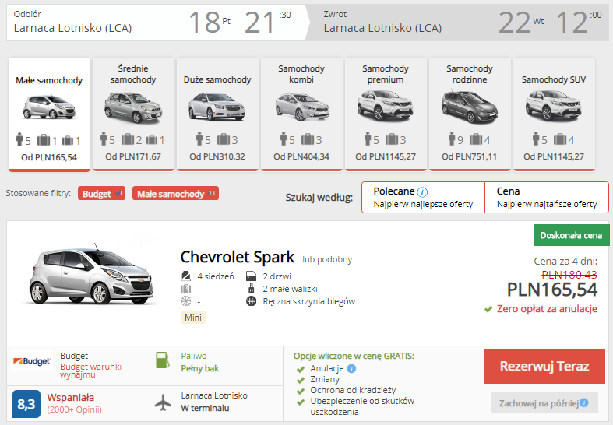Click the Rezerwuj Teraz button
The width and height of the screenshot is (613, 425).
pos(544,367)
